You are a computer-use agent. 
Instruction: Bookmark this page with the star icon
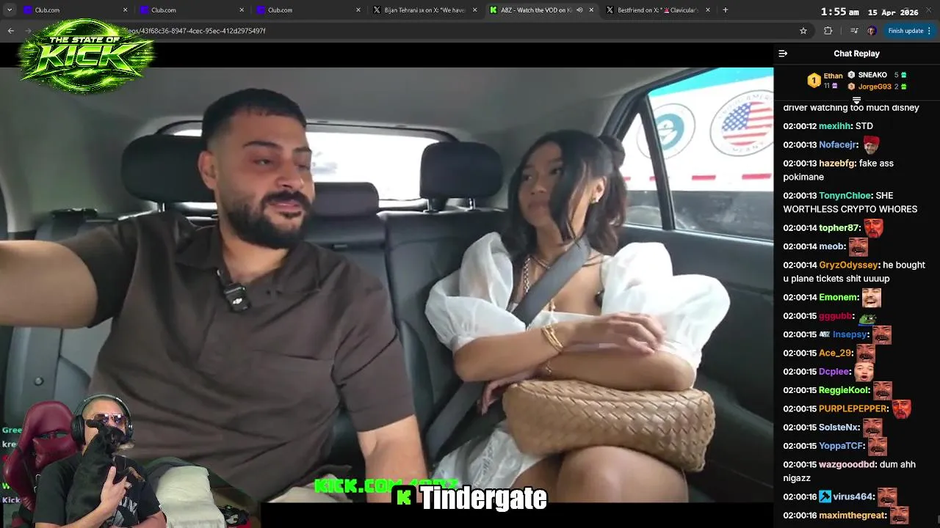coord(803,31)
